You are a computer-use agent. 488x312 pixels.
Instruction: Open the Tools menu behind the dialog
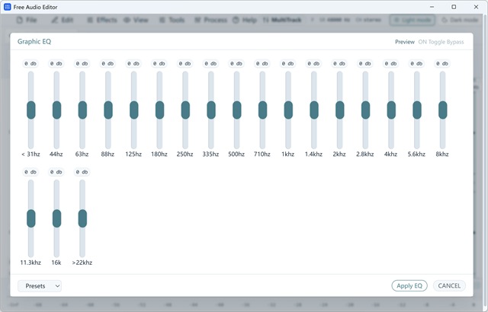172,21
